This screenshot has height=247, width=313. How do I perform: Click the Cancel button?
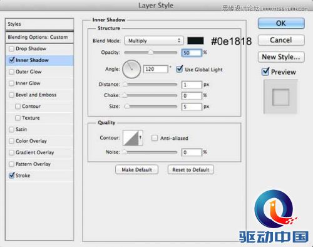tap(281, 40)
